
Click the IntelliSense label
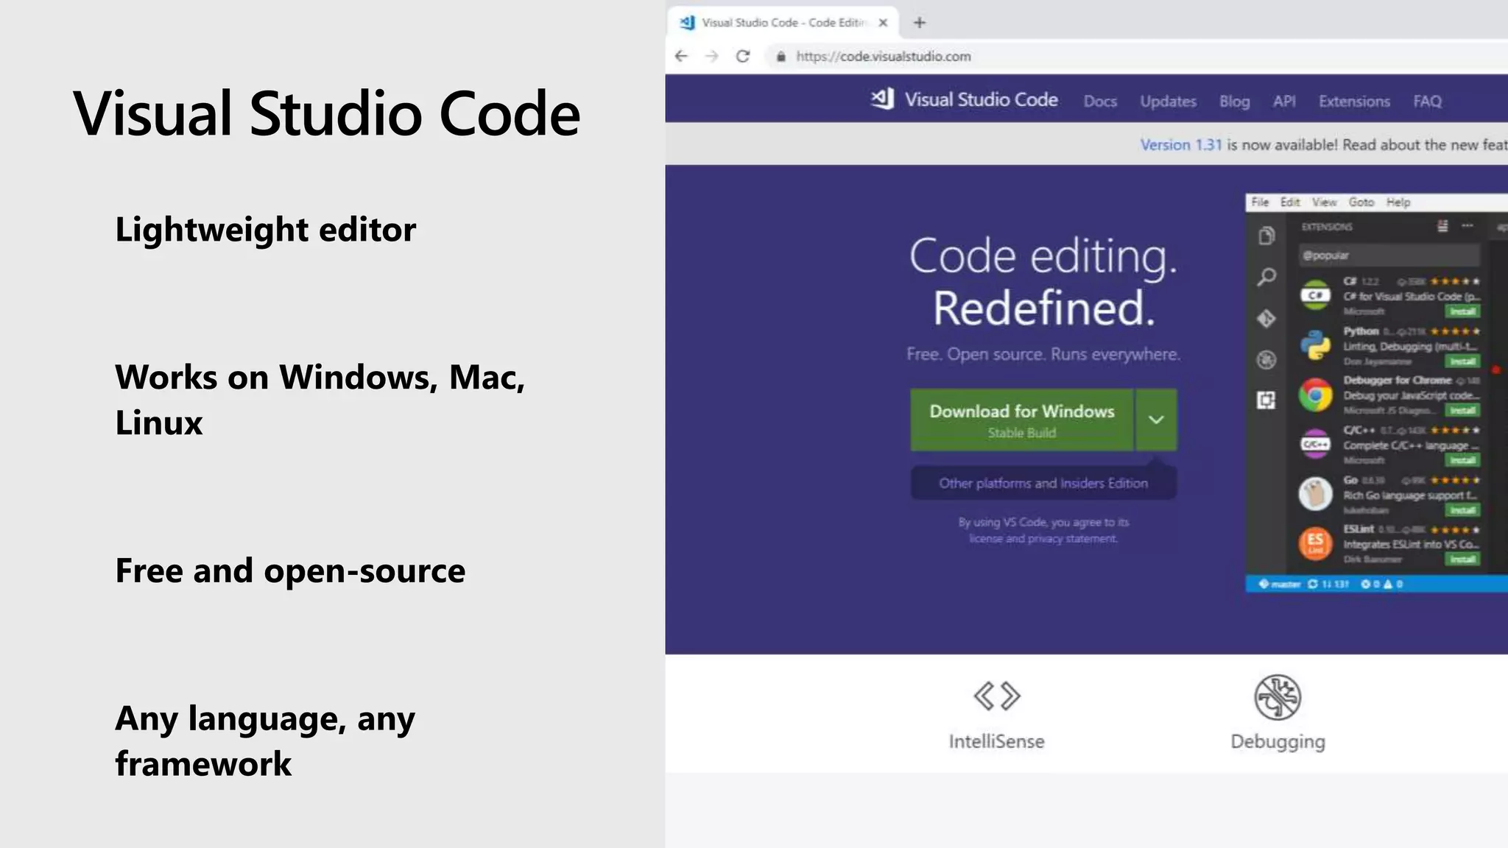click(x=996, y=741)
